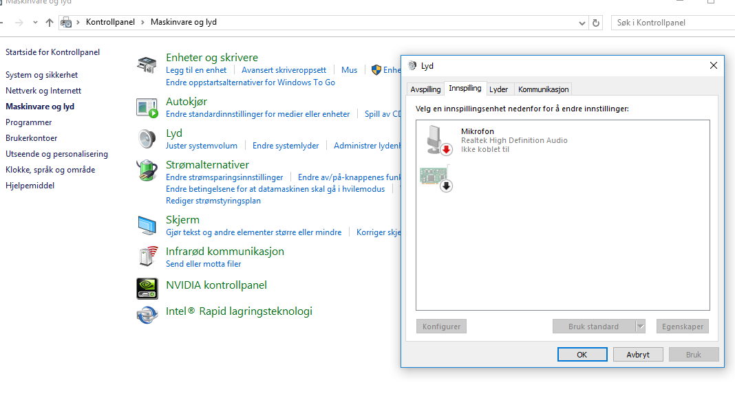
Task: Open hvilemodus conditions link under Strømalternativer
Action: click(275, 189)
